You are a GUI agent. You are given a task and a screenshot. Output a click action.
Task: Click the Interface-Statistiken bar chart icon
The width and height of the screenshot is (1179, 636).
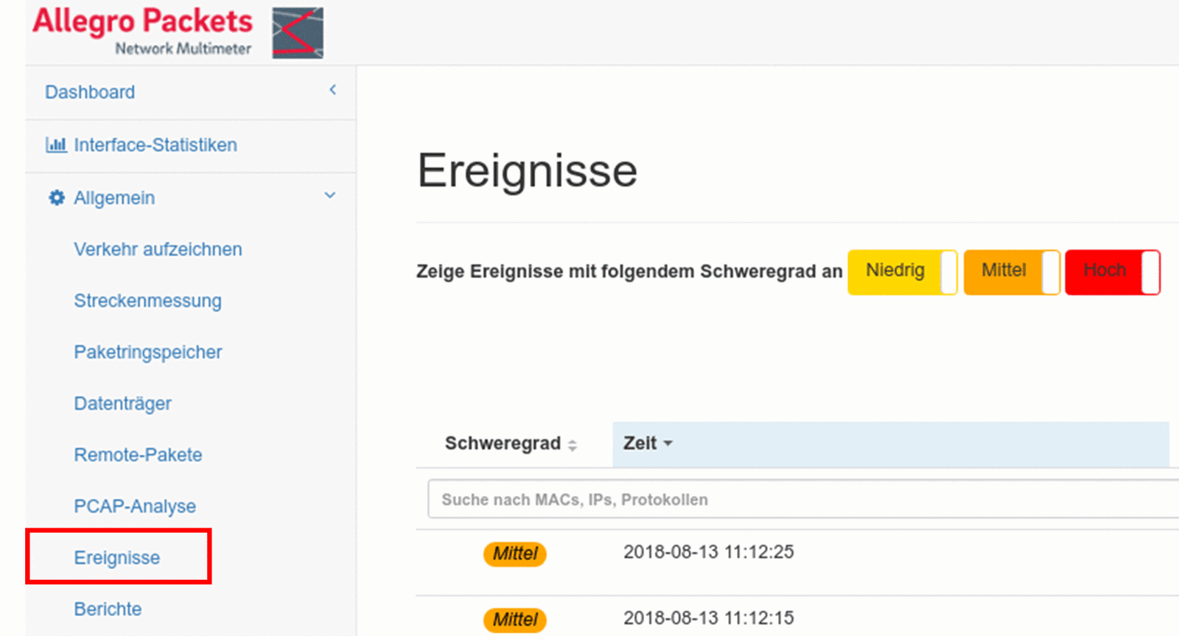tap(56, 145)
